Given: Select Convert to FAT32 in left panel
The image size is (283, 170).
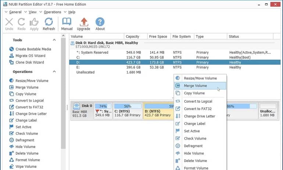Looking at the screenshot, I should [26, 107].
